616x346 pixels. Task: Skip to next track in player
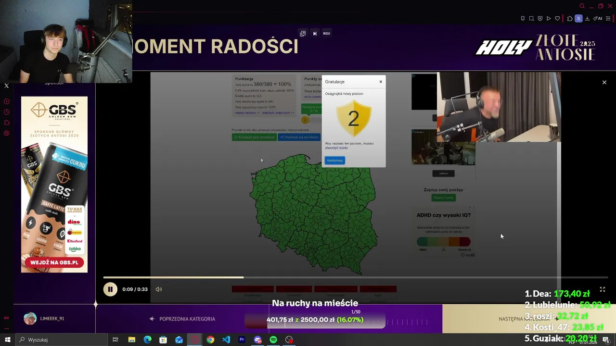click(315, 33)
